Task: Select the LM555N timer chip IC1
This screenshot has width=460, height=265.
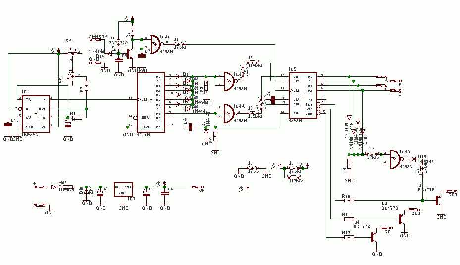Action: click(x=34, y=112)
